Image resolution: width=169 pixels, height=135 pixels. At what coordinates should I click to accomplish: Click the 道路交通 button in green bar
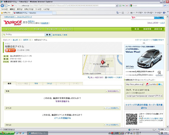(x=158, y=29)
